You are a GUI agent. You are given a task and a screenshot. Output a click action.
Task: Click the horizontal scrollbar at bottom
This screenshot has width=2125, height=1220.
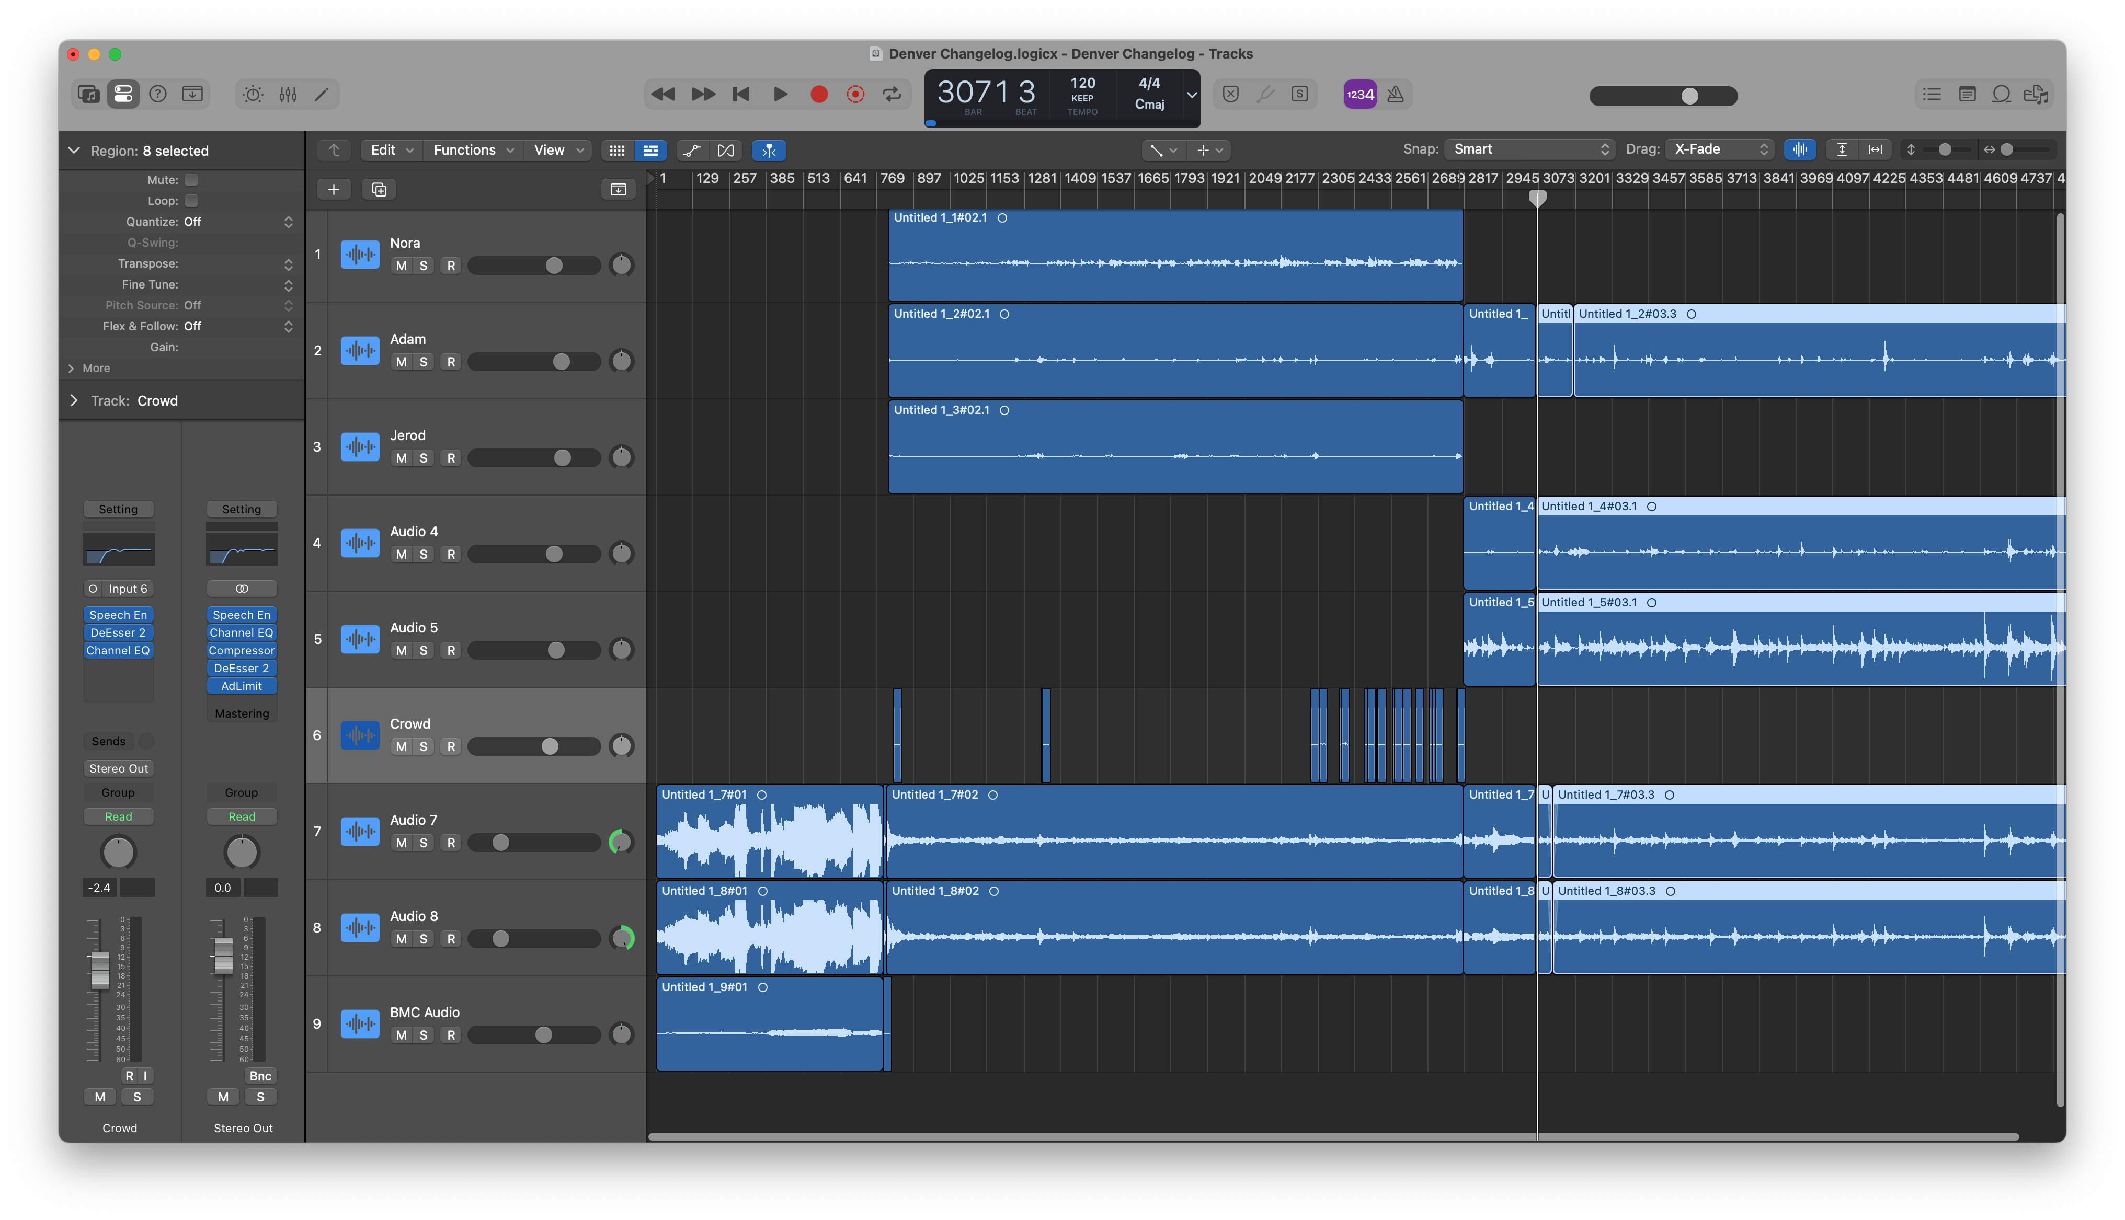(1333, 1137)
